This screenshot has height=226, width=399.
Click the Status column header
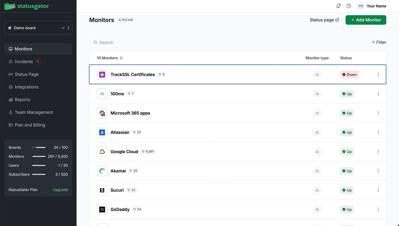coord(346,58)
